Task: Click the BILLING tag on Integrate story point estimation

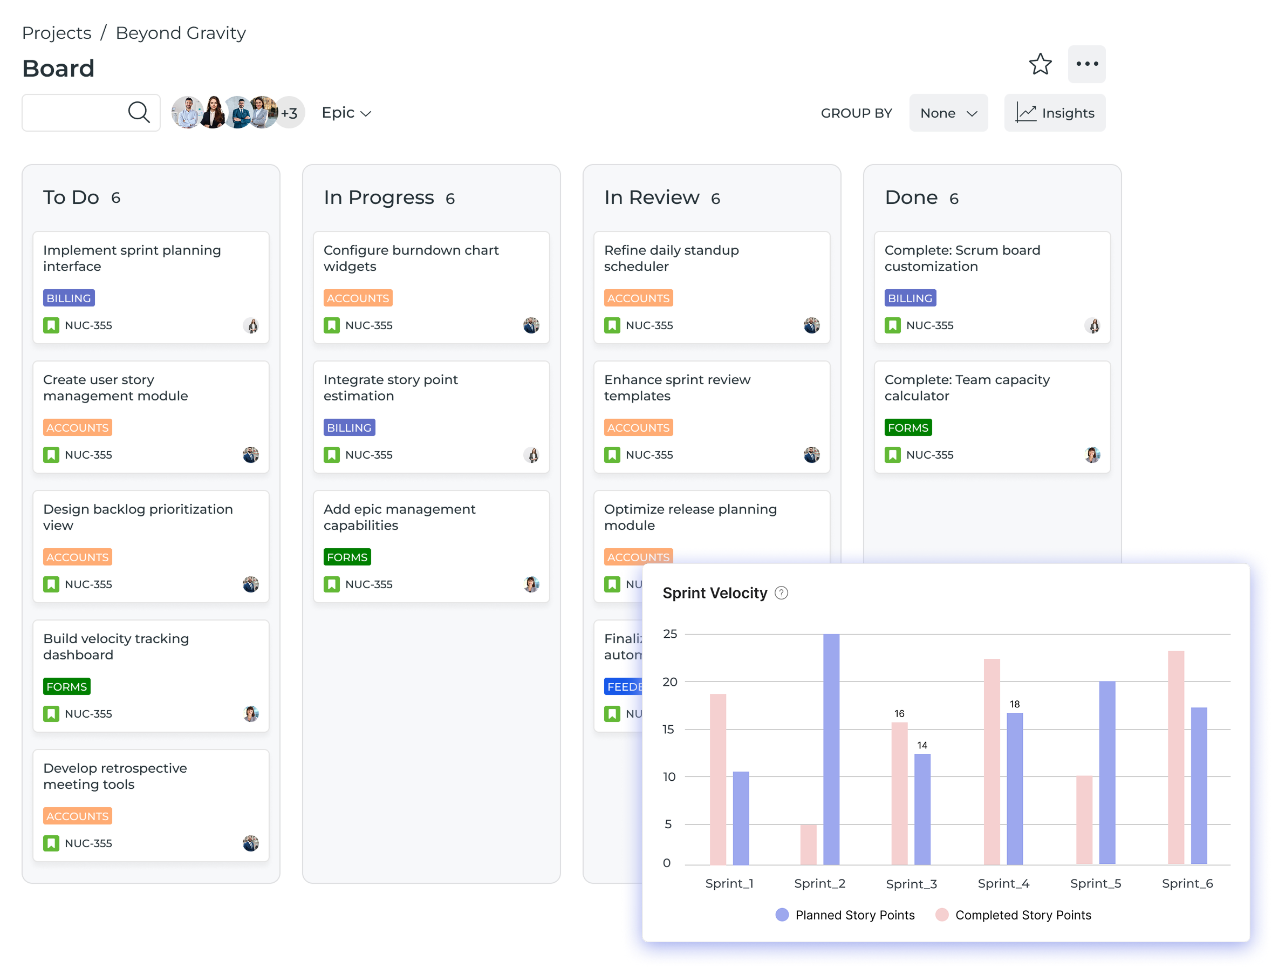Action: pyautogui.click(x=349, y=427)
